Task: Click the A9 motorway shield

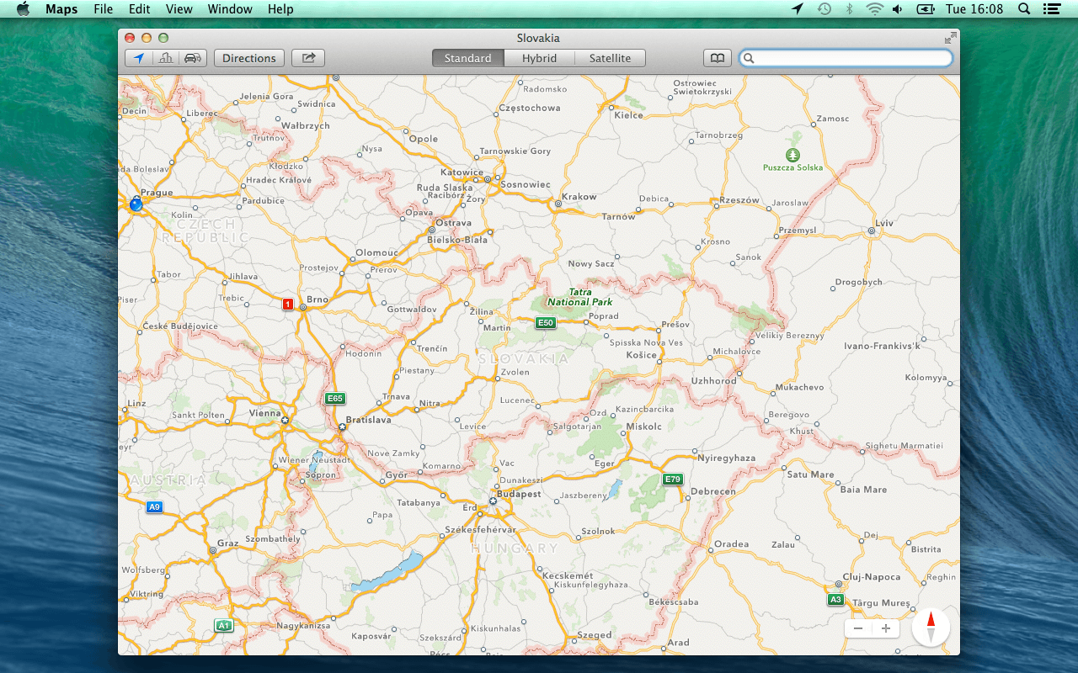Action: point(154,507)
